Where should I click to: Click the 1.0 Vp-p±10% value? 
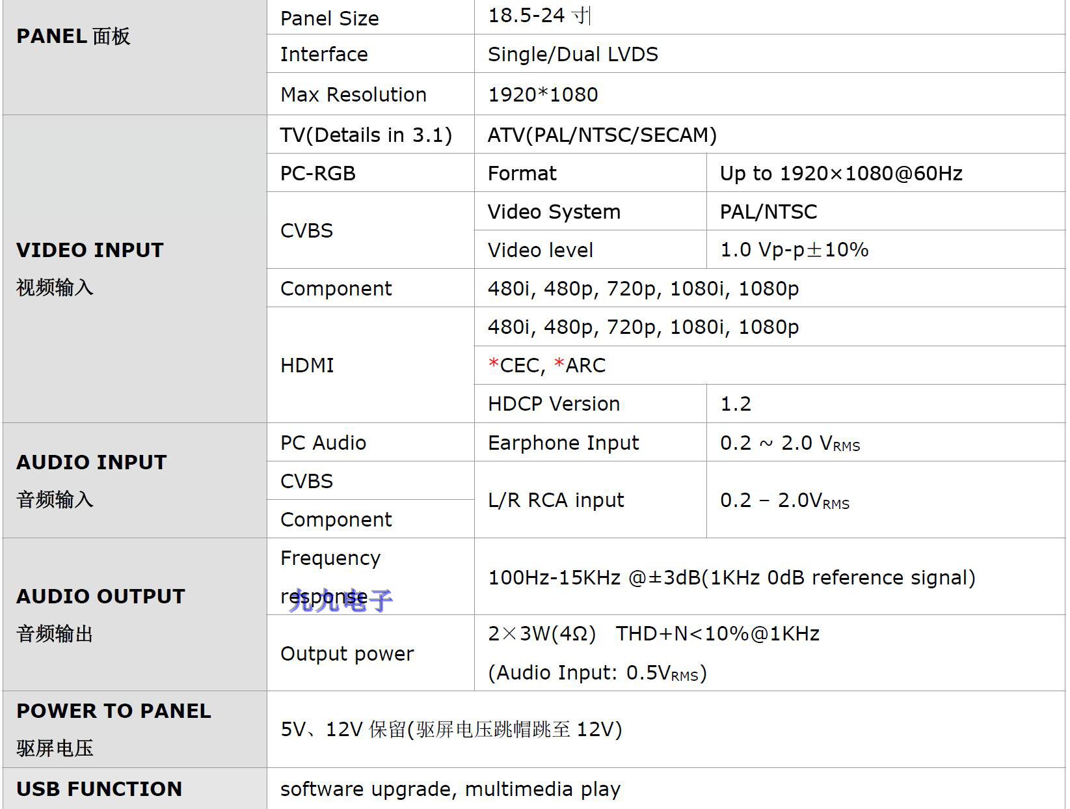pos(794,250)
